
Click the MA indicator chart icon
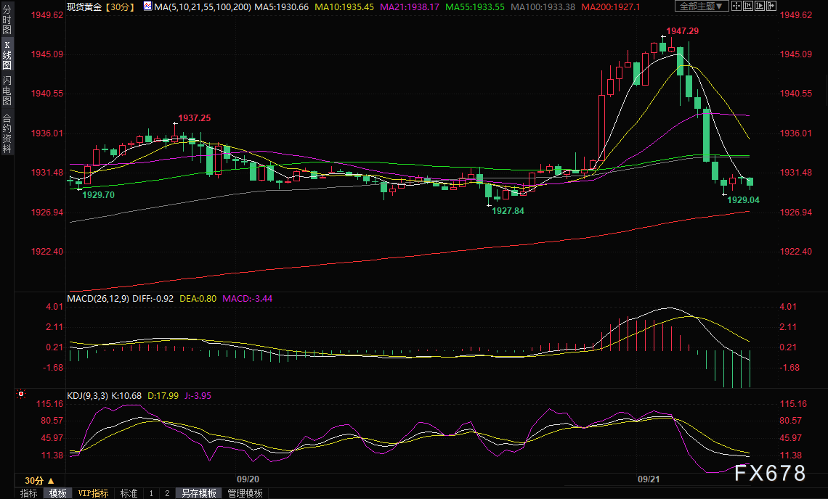pos(147,6)
